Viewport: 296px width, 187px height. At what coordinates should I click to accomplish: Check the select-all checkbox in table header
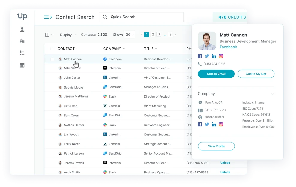coord(52,49)
